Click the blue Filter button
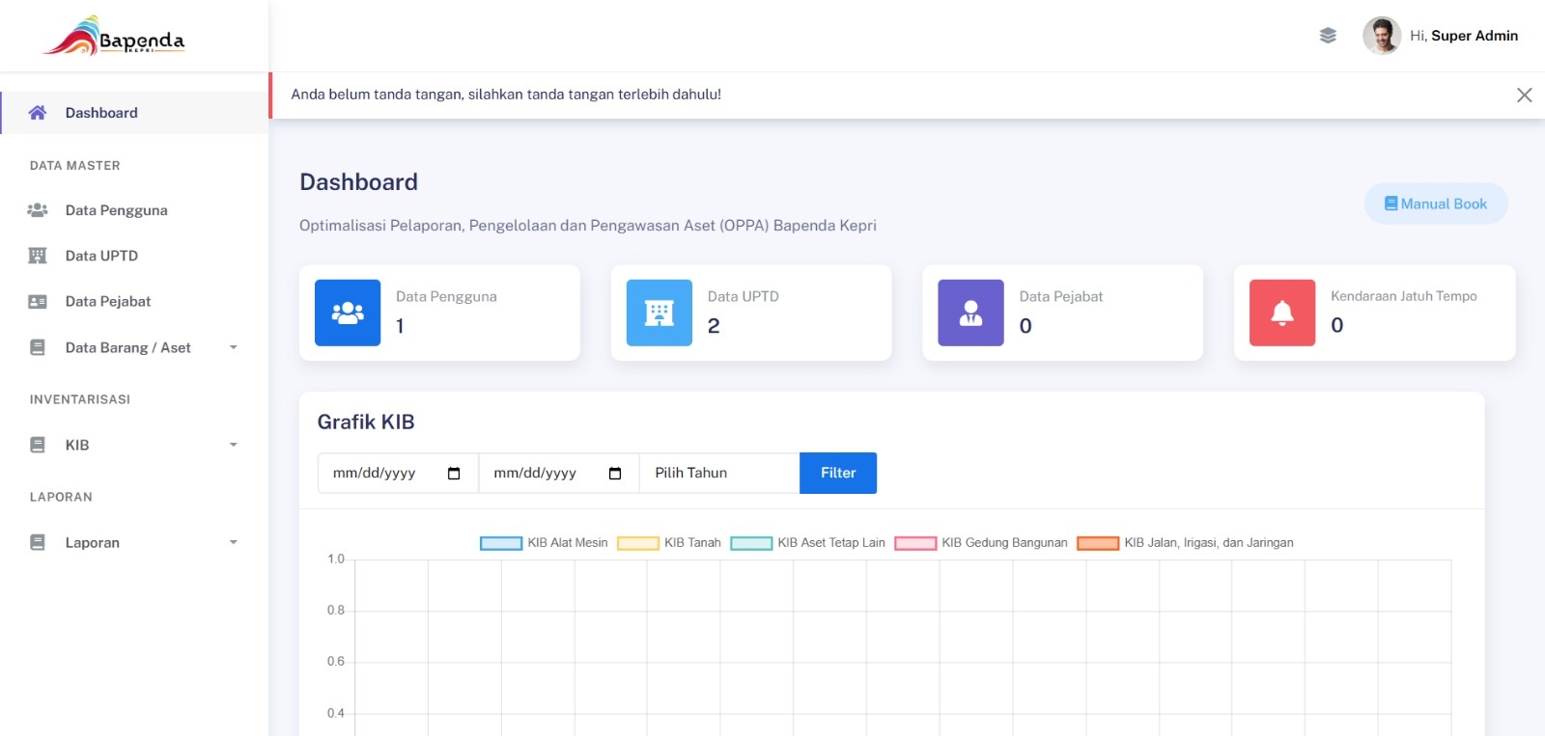 tap(838, 473)
